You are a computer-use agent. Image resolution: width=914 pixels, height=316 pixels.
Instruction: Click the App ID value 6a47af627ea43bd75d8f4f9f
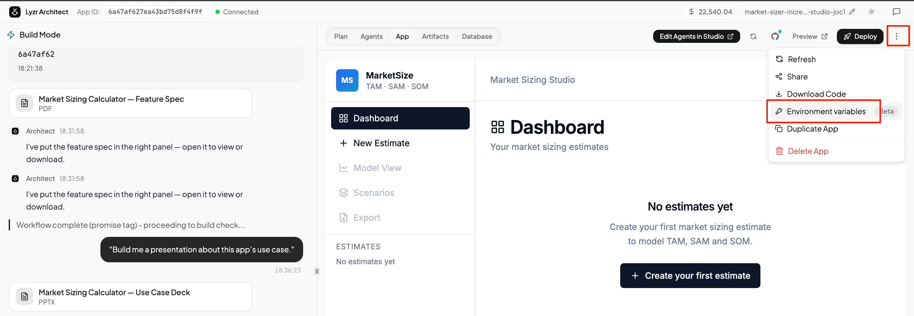pyautogui.click(x=155, y=12)
